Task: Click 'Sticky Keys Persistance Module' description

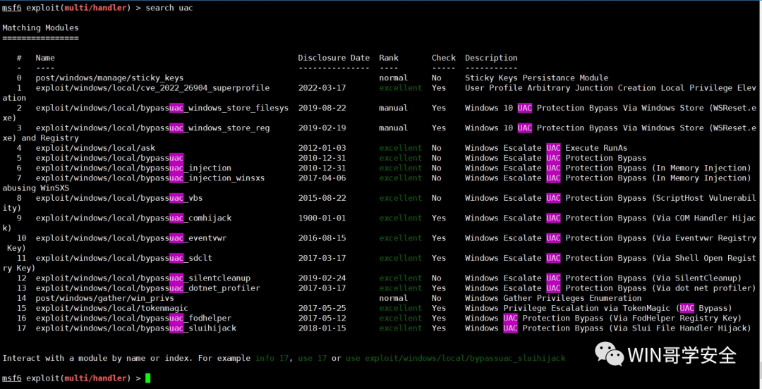Action: [x=536, y=78]
